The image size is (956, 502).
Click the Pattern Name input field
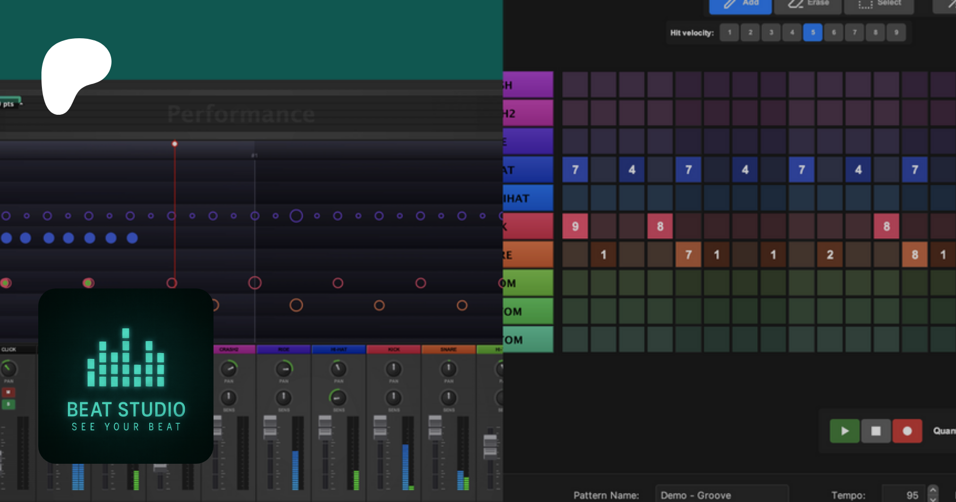721,495
